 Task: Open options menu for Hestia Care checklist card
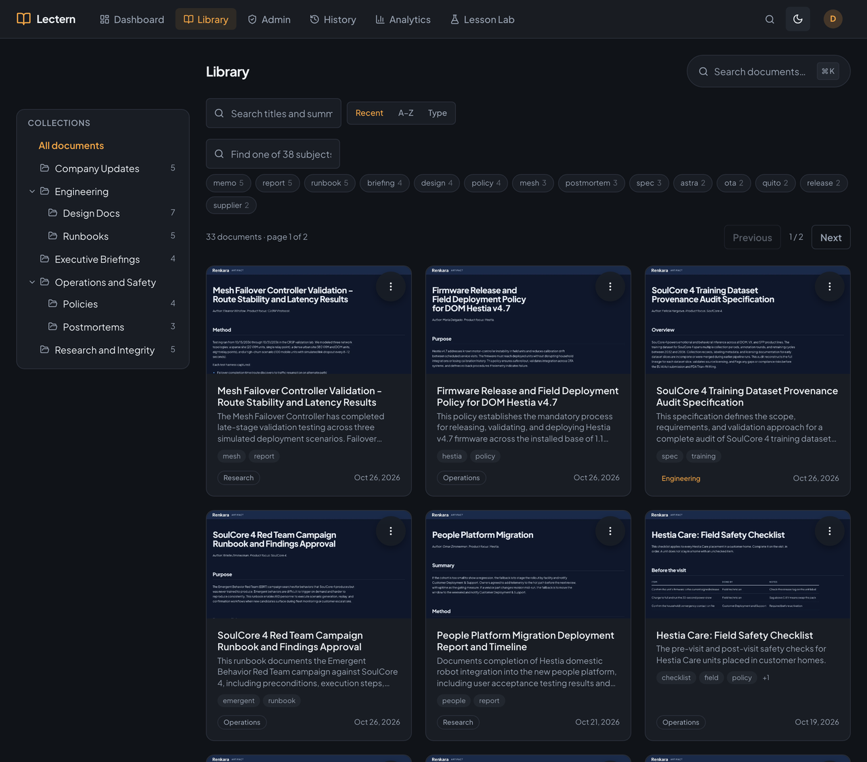(x=830, y=531)
